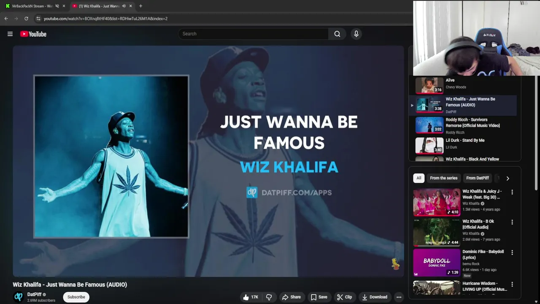The width and height of the screenshot is (540, 304).
Task: Select the All filter chip
Action: coord(419,178)
